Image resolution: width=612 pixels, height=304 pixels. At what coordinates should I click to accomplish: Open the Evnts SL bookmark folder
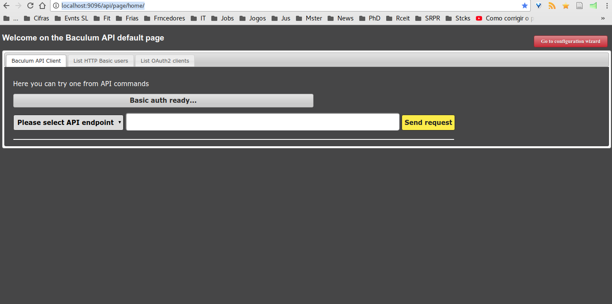(x=71, y=18)
